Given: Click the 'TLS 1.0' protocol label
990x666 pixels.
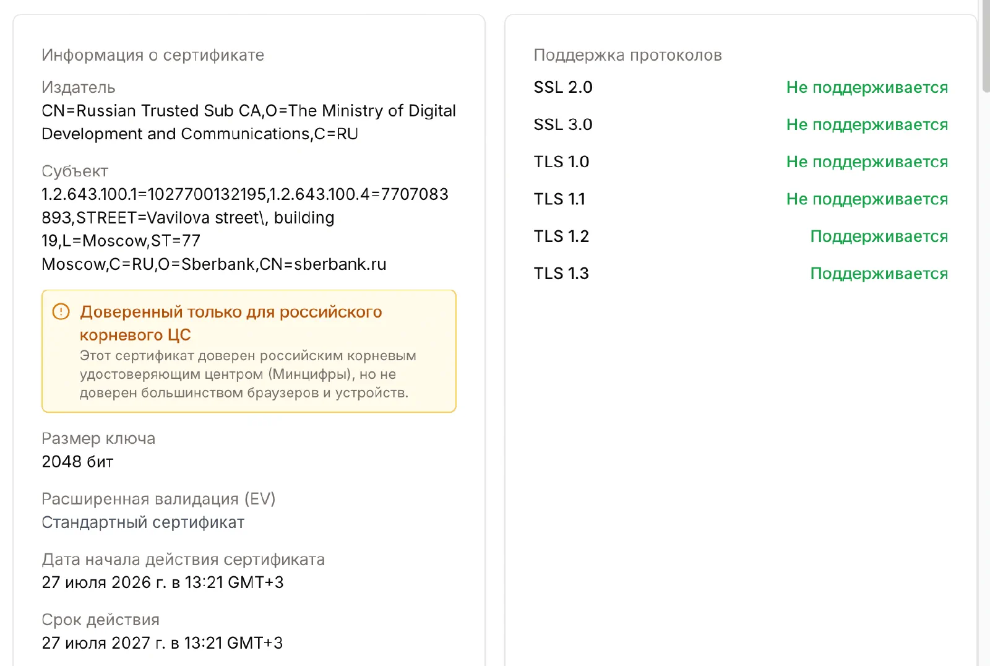Looking at the screenshot, I should click(561, 162).
